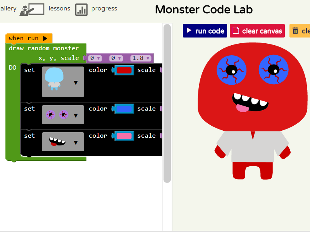Screen dimensions: 310x232
Task: Expand the eyes shape dropdown arrow
Action: pyautogui.click(x=76, y=115)
